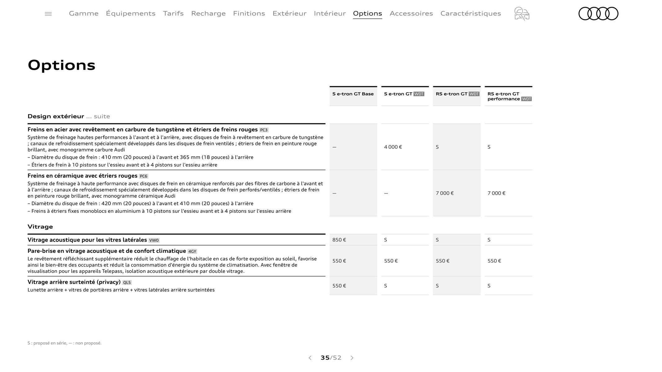The height and width of the screenshot is (372, 662).
Task: Click the Vitrage arrière surteinté title
Action: click(x=74, y=282)
